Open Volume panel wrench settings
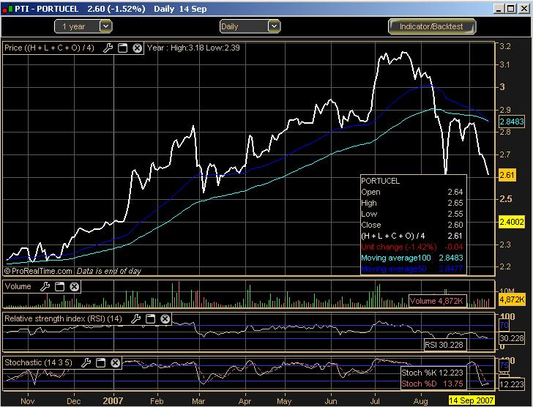 pyautogui.click(x=45, y=287)
